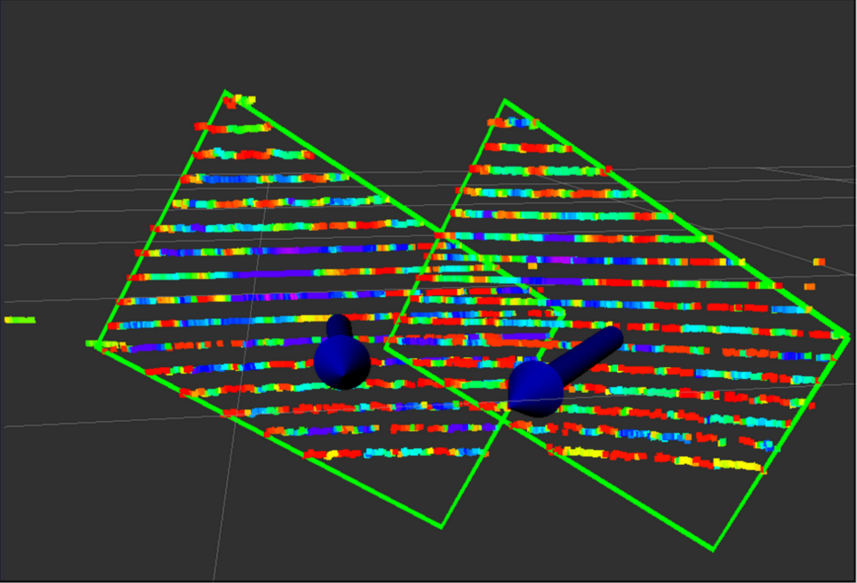Select isolated yellow-green points at far left edge

pyautogui.click(x=20, y=320)
